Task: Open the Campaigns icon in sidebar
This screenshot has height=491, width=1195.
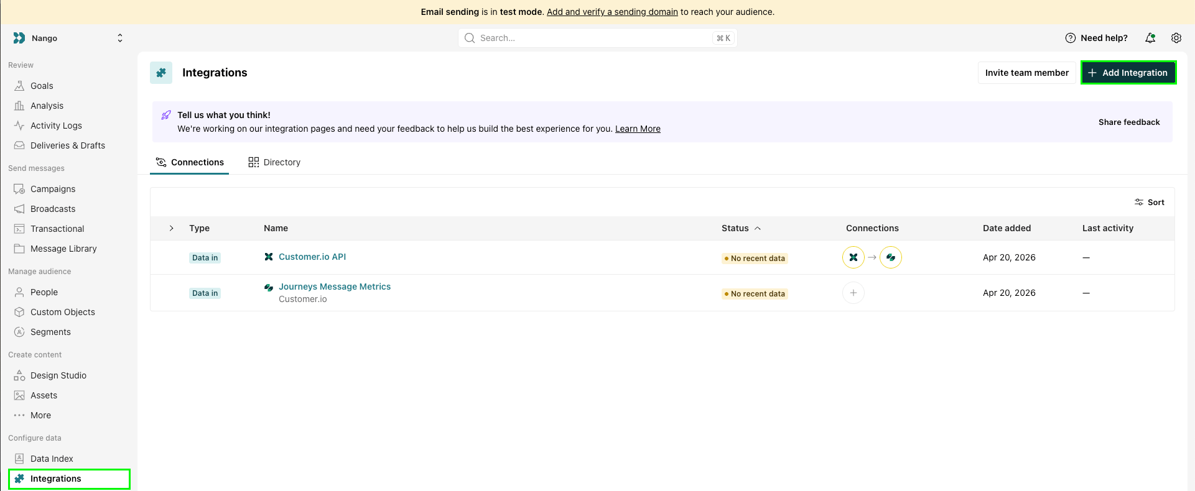Action: pyautogui.click(x=19, y=189)
